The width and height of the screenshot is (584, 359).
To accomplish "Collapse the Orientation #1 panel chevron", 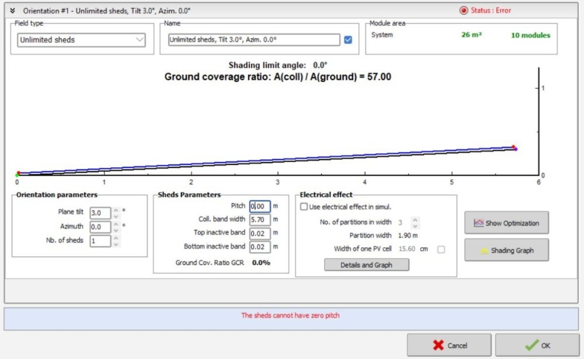I will (x=12, y=11).
